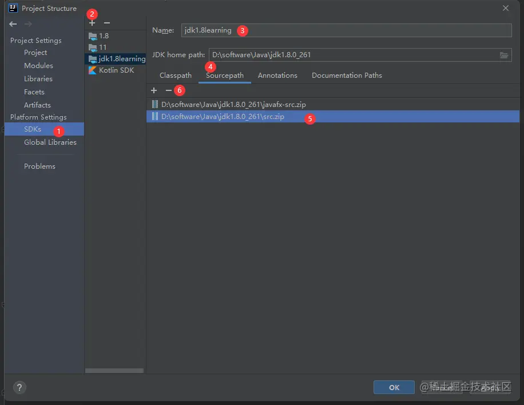The width and height of the screenshot is (524, 405).
Task: Click the SDK list horizontal scrollbar
Action: pyautogui.click(x=114, y=371)
